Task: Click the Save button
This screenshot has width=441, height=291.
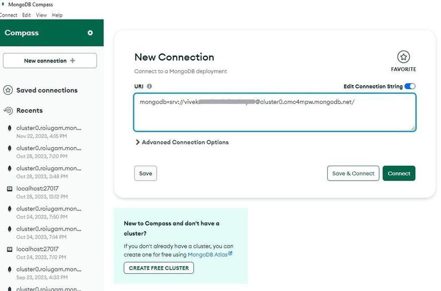Action: [145, 173]
